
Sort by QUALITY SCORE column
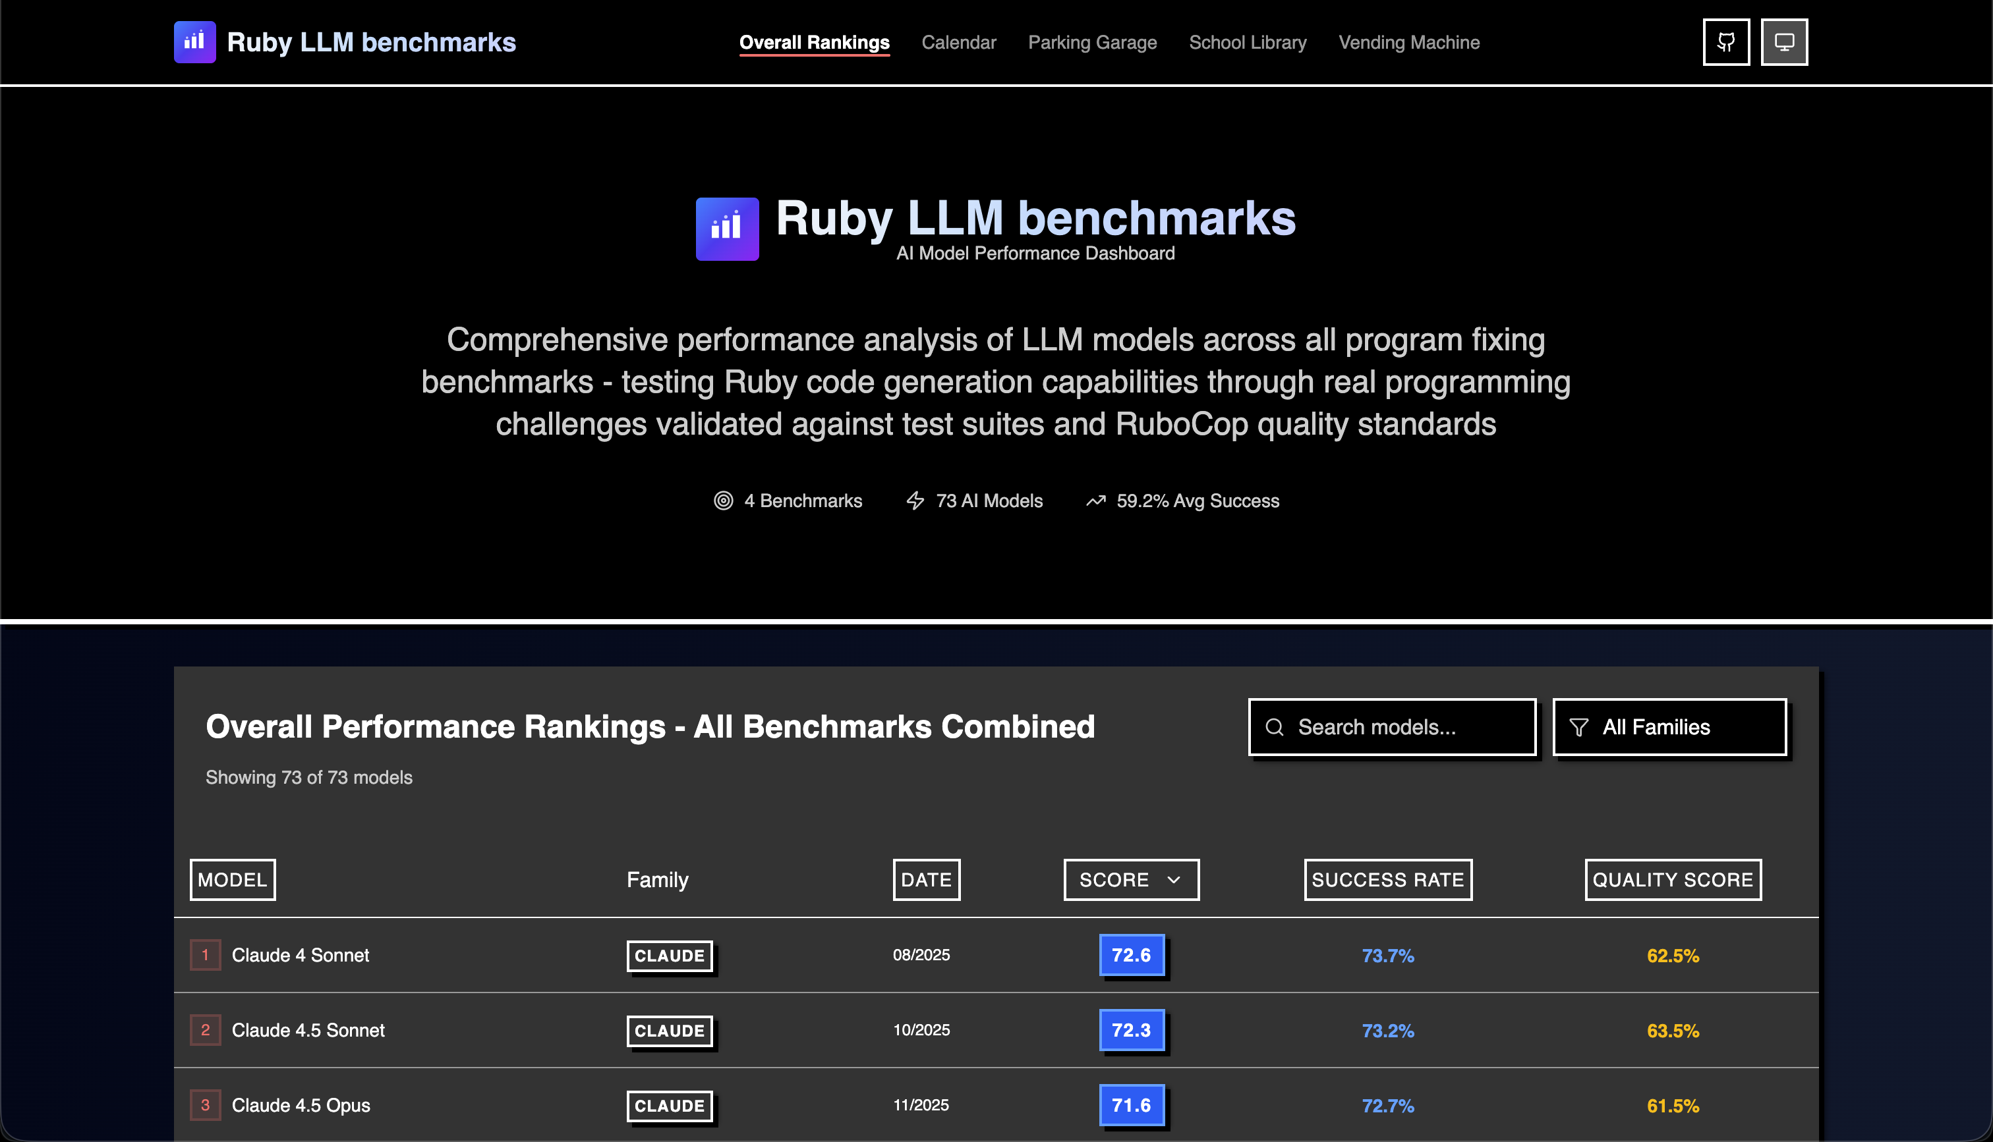click(x=1672, y=880)
